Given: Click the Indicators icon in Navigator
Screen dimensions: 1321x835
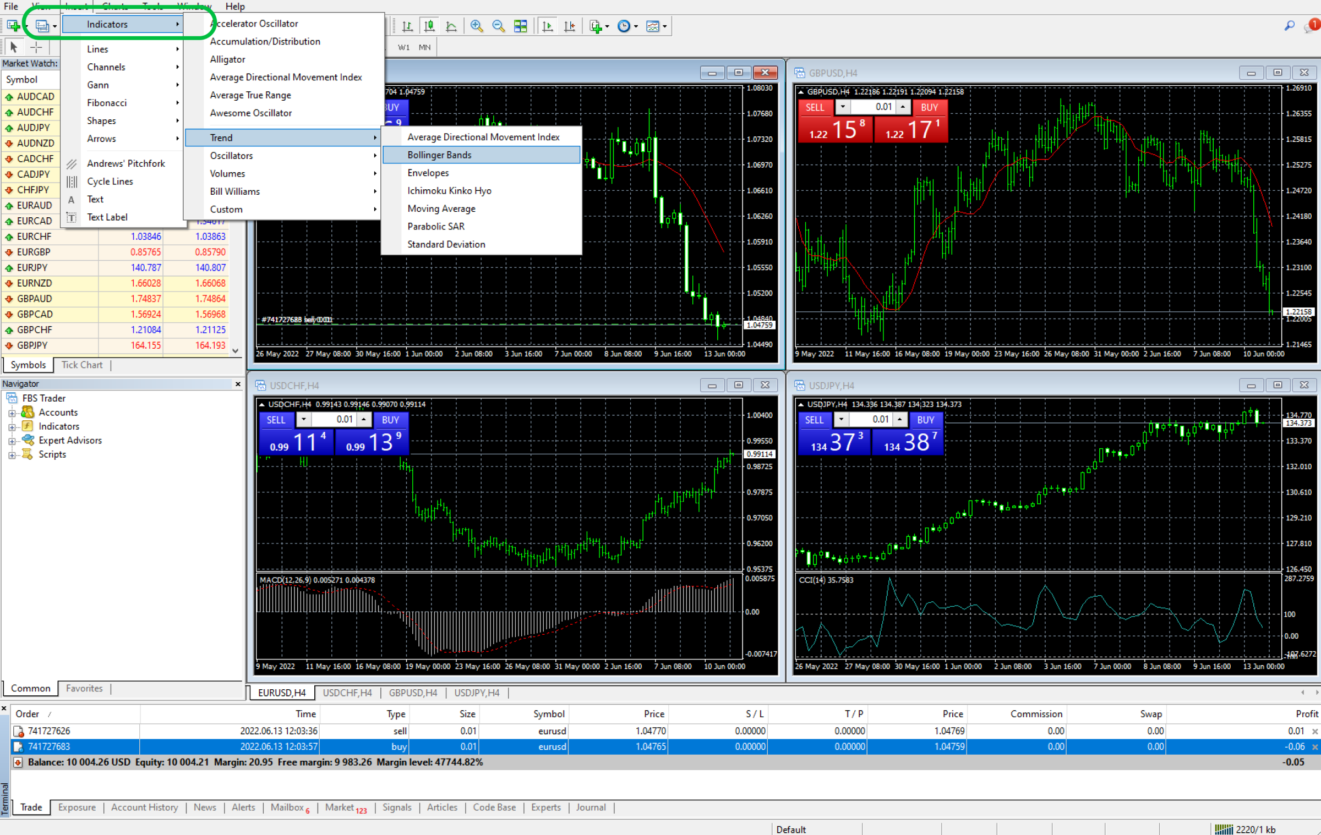Looking at the screenshot, I should [28, 426].
